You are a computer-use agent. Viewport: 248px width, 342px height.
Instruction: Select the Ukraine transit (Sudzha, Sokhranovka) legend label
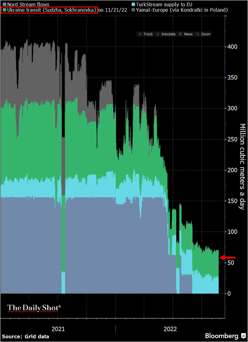tap(51, 10)
